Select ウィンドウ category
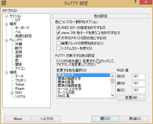Screen dimensions: 153x124 pyautogui.click(x=16, y=40)
